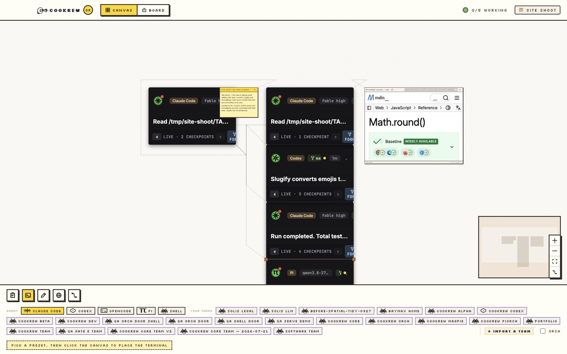
Task: Open the DR user avatar
Action: [x=88, y=10]
